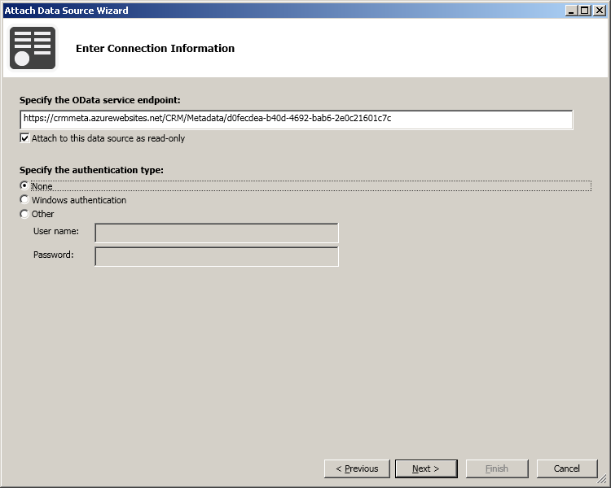This screenshot has height=488, width=611.
Task: Pick the Other authentication radio button
Action: click(24, 214)
